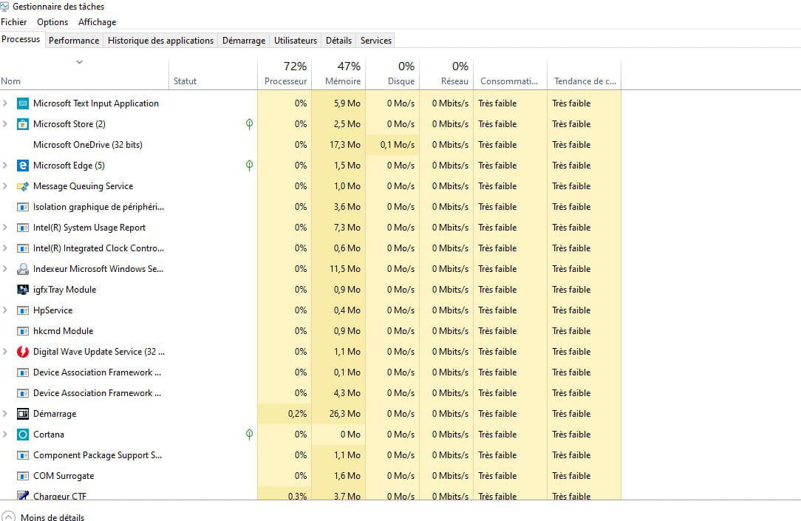Click the Task Manager title bar icon
Screen dimensions: 801x521
click(x=4, y=7)
